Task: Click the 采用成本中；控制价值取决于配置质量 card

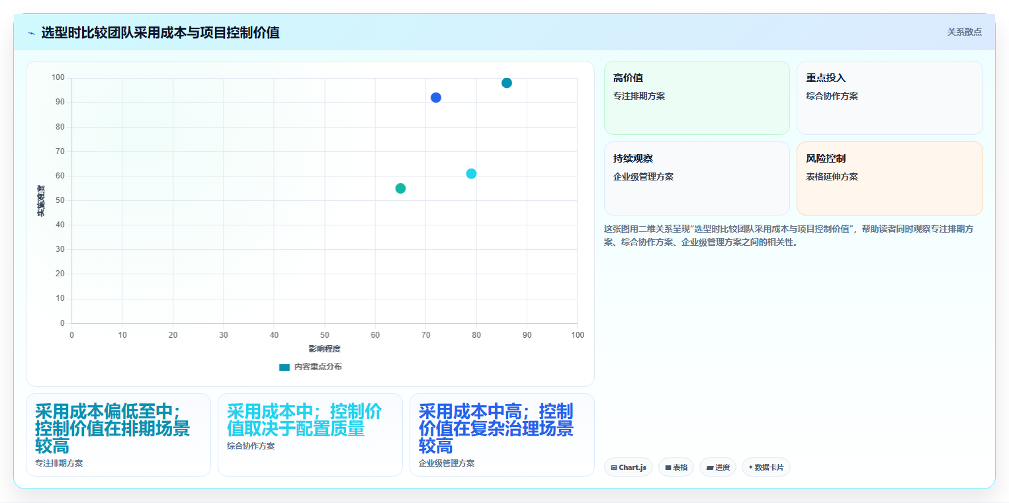Action: (x=310, y=435)
